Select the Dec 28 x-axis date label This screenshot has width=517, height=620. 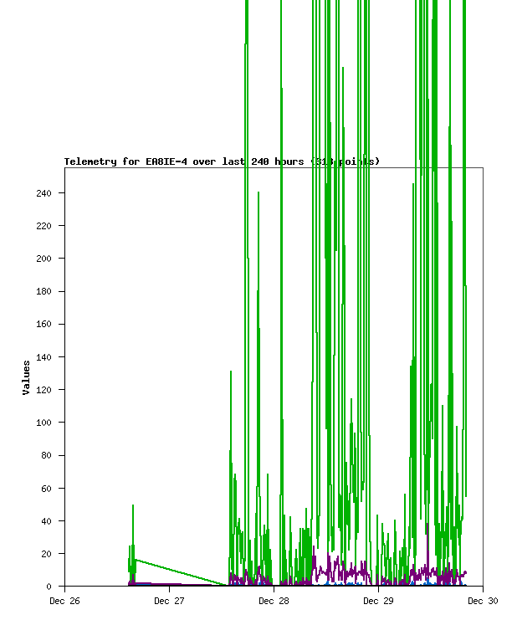coord(274,600)
